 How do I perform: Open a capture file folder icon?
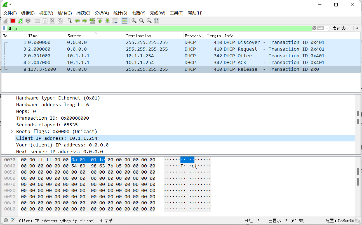[x=37, y=21]
